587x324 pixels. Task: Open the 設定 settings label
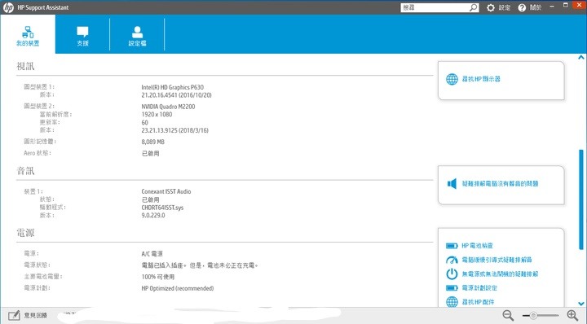point(505,7)
